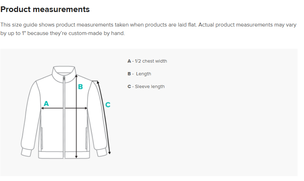The width and height of the screenshot is (304, 181).
Task: Click the teal letter B on jacket
Action: pyautogui.click(x=80, y=87)
